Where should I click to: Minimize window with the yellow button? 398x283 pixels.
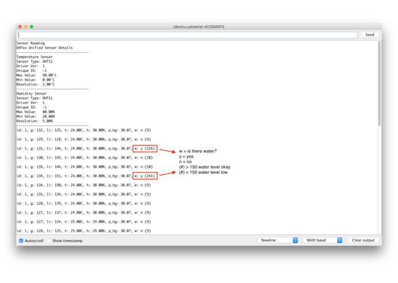coord(26,27)
